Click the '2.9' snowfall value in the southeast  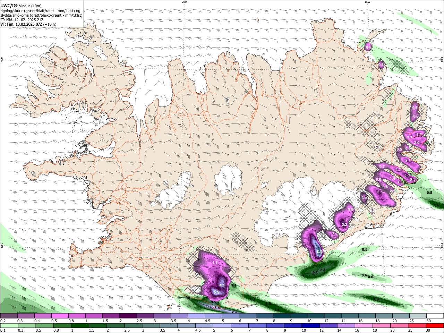(x=407, y=176)
